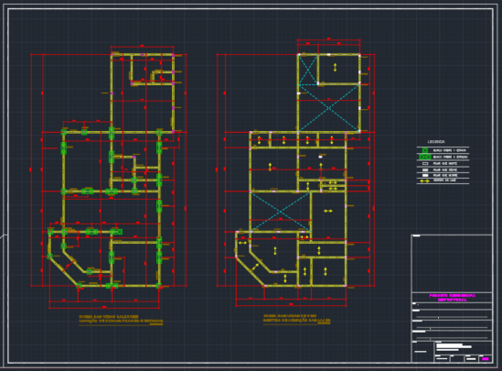Click the red diagonal dimension in left plan
The height and width of the screenshot is (371, 502).
[x=69, y=267]
